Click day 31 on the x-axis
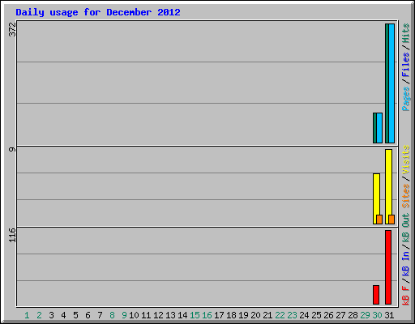The image size is (415, 324). (389, 315)
